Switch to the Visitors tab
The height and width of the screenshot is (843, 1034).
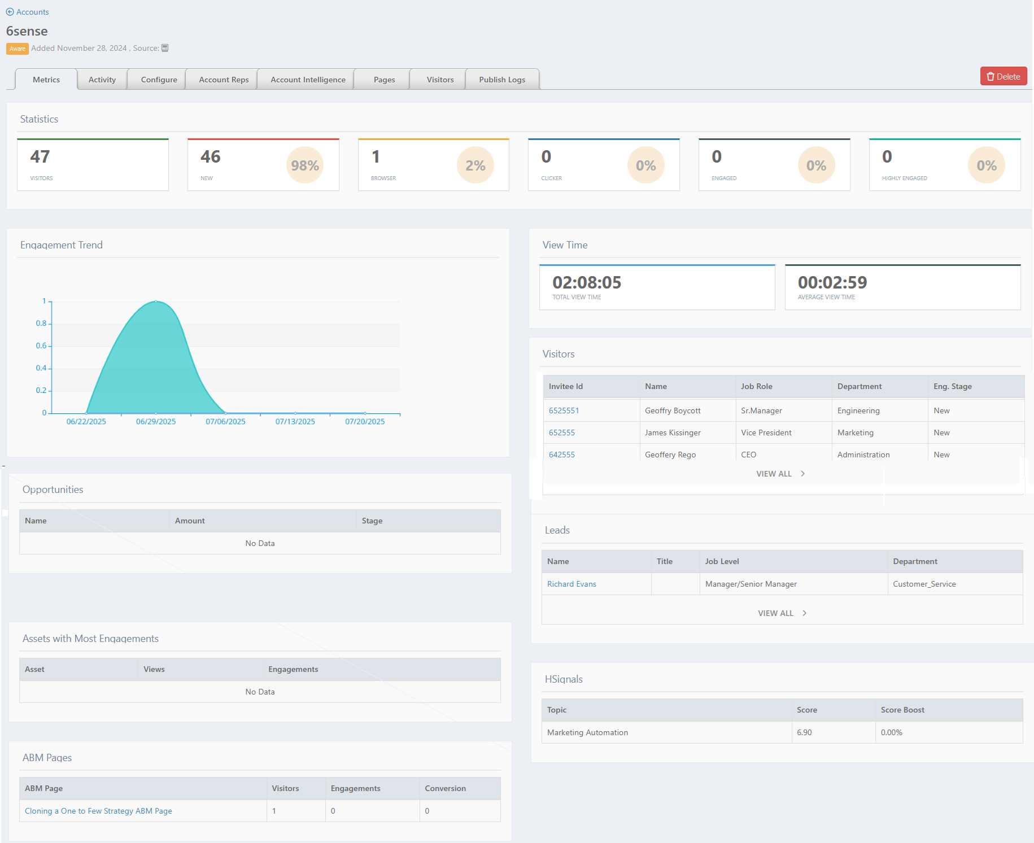pos(440,80)
